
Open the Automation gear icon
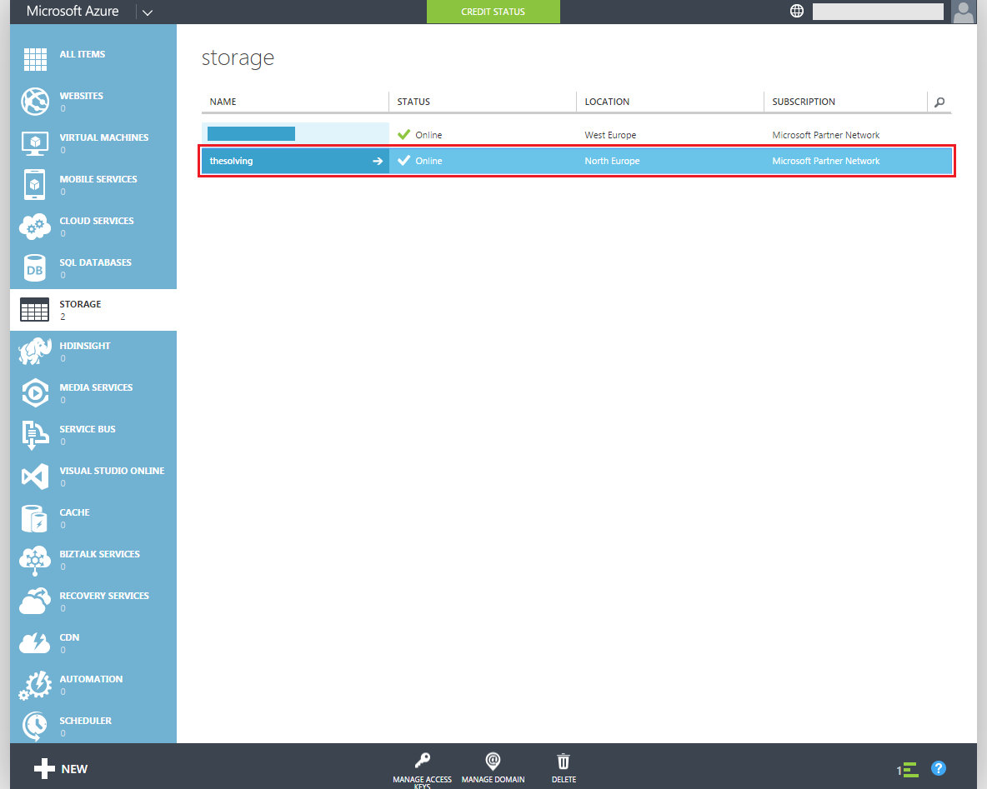(35, 685)
